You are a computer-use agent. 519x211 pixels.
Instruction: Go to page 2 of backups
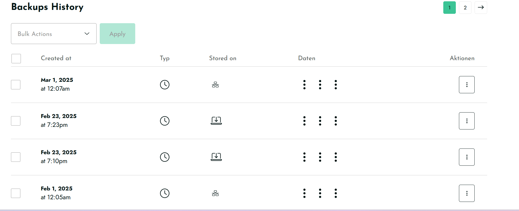tap(465, 8)
